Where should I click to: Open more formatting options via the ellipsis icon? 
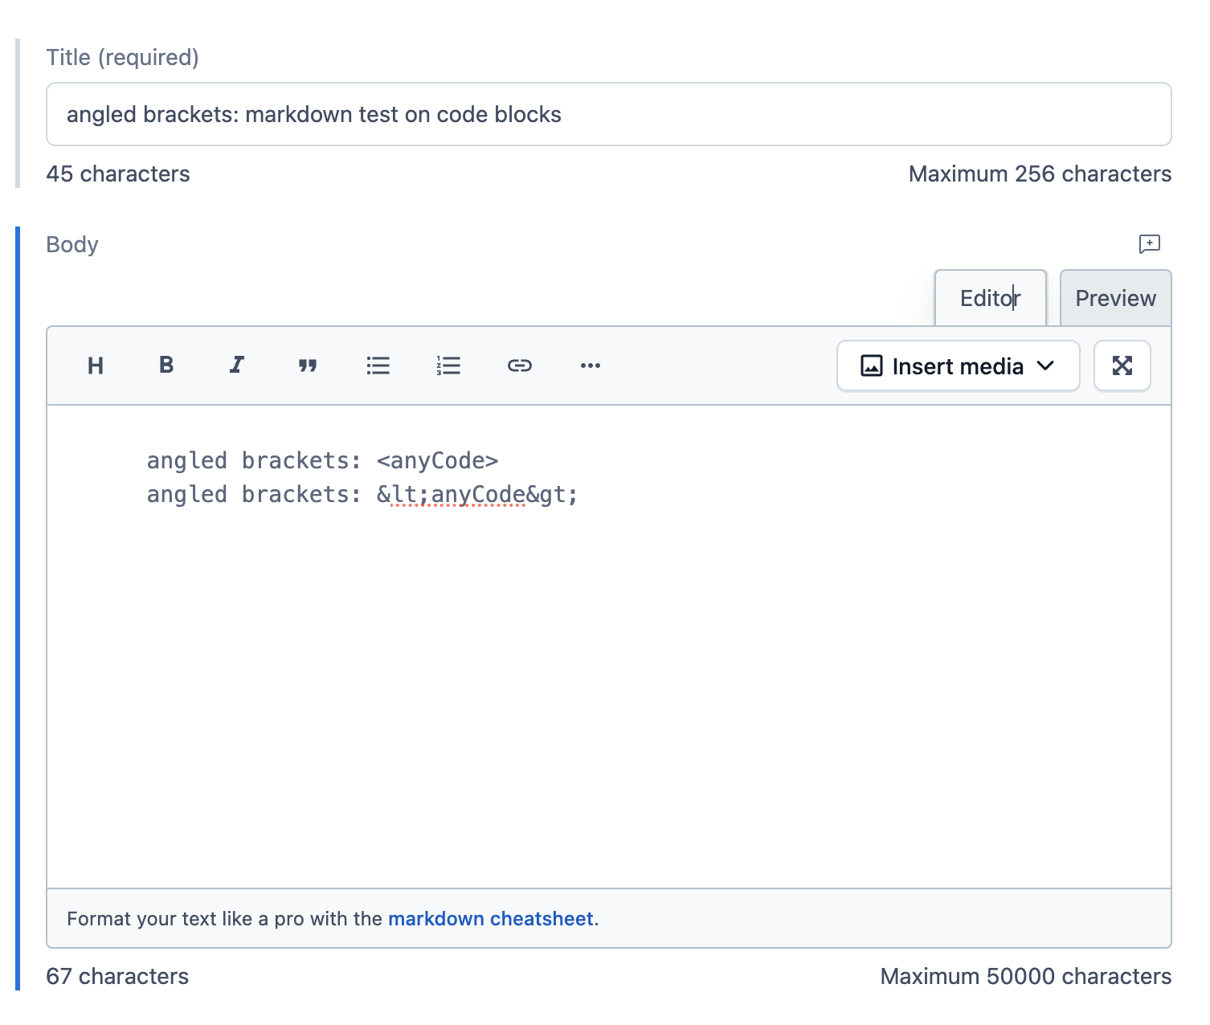[591, 365]
